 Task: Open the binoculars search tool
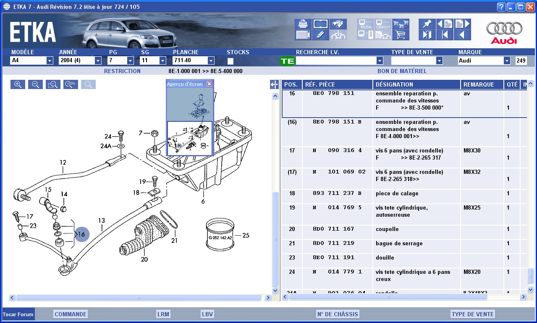pyautogui.click(x=338, y=24)
